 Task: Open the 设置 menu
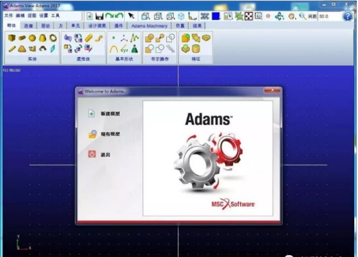(43, 15)
